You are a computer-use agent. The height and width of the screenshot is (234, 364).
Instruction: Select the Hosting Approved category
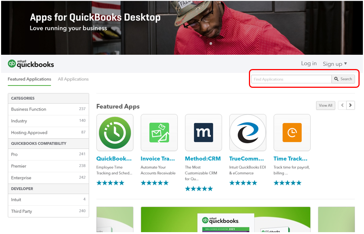48,132
